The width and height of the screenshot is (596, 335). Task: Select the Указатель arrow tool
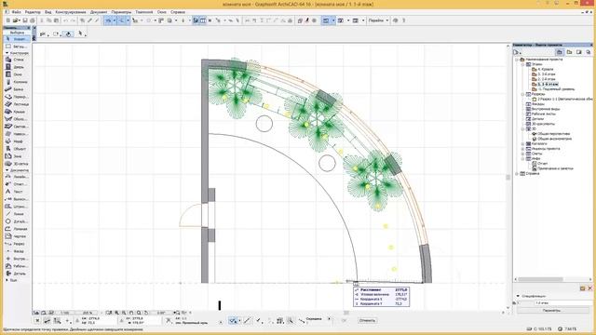[16, 39]
